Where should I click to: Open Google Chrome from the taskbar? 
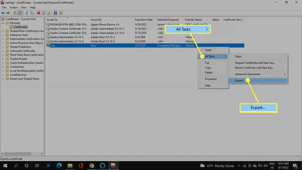click(92, 165)
